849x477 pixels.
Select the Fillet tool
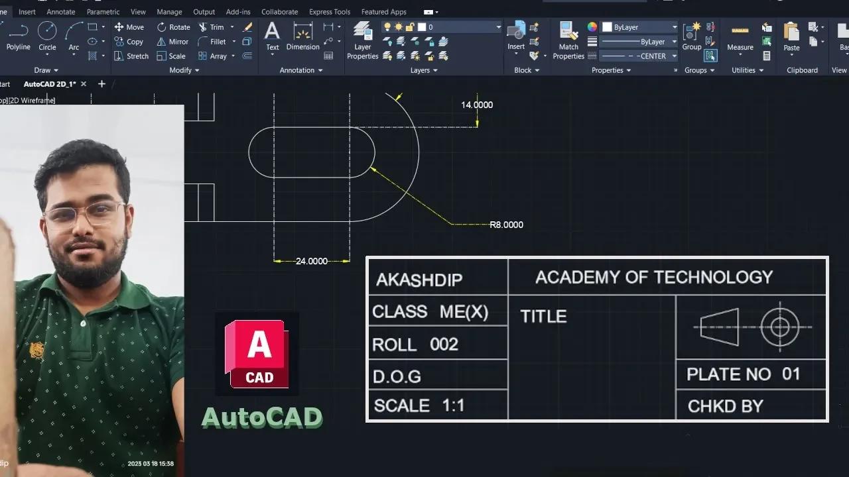(216, 41)
